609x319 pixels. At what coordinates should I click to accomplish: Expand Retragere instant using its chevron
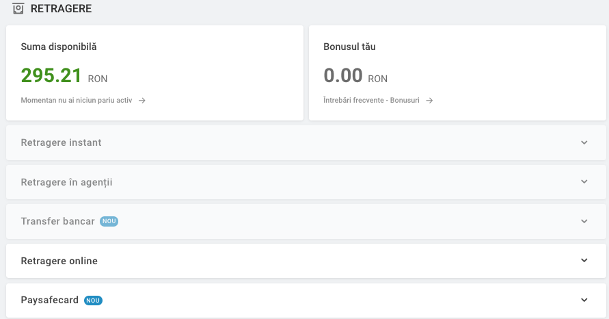point(584,142)
